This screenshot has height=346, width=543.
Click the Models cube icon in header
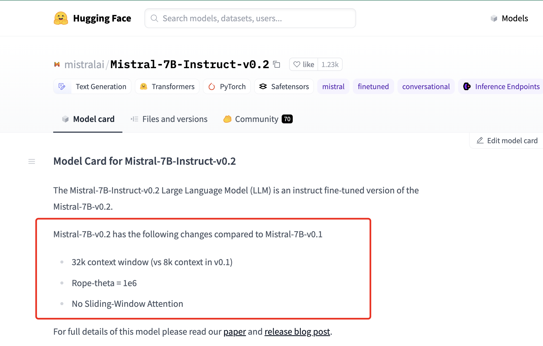coord(494,18)
